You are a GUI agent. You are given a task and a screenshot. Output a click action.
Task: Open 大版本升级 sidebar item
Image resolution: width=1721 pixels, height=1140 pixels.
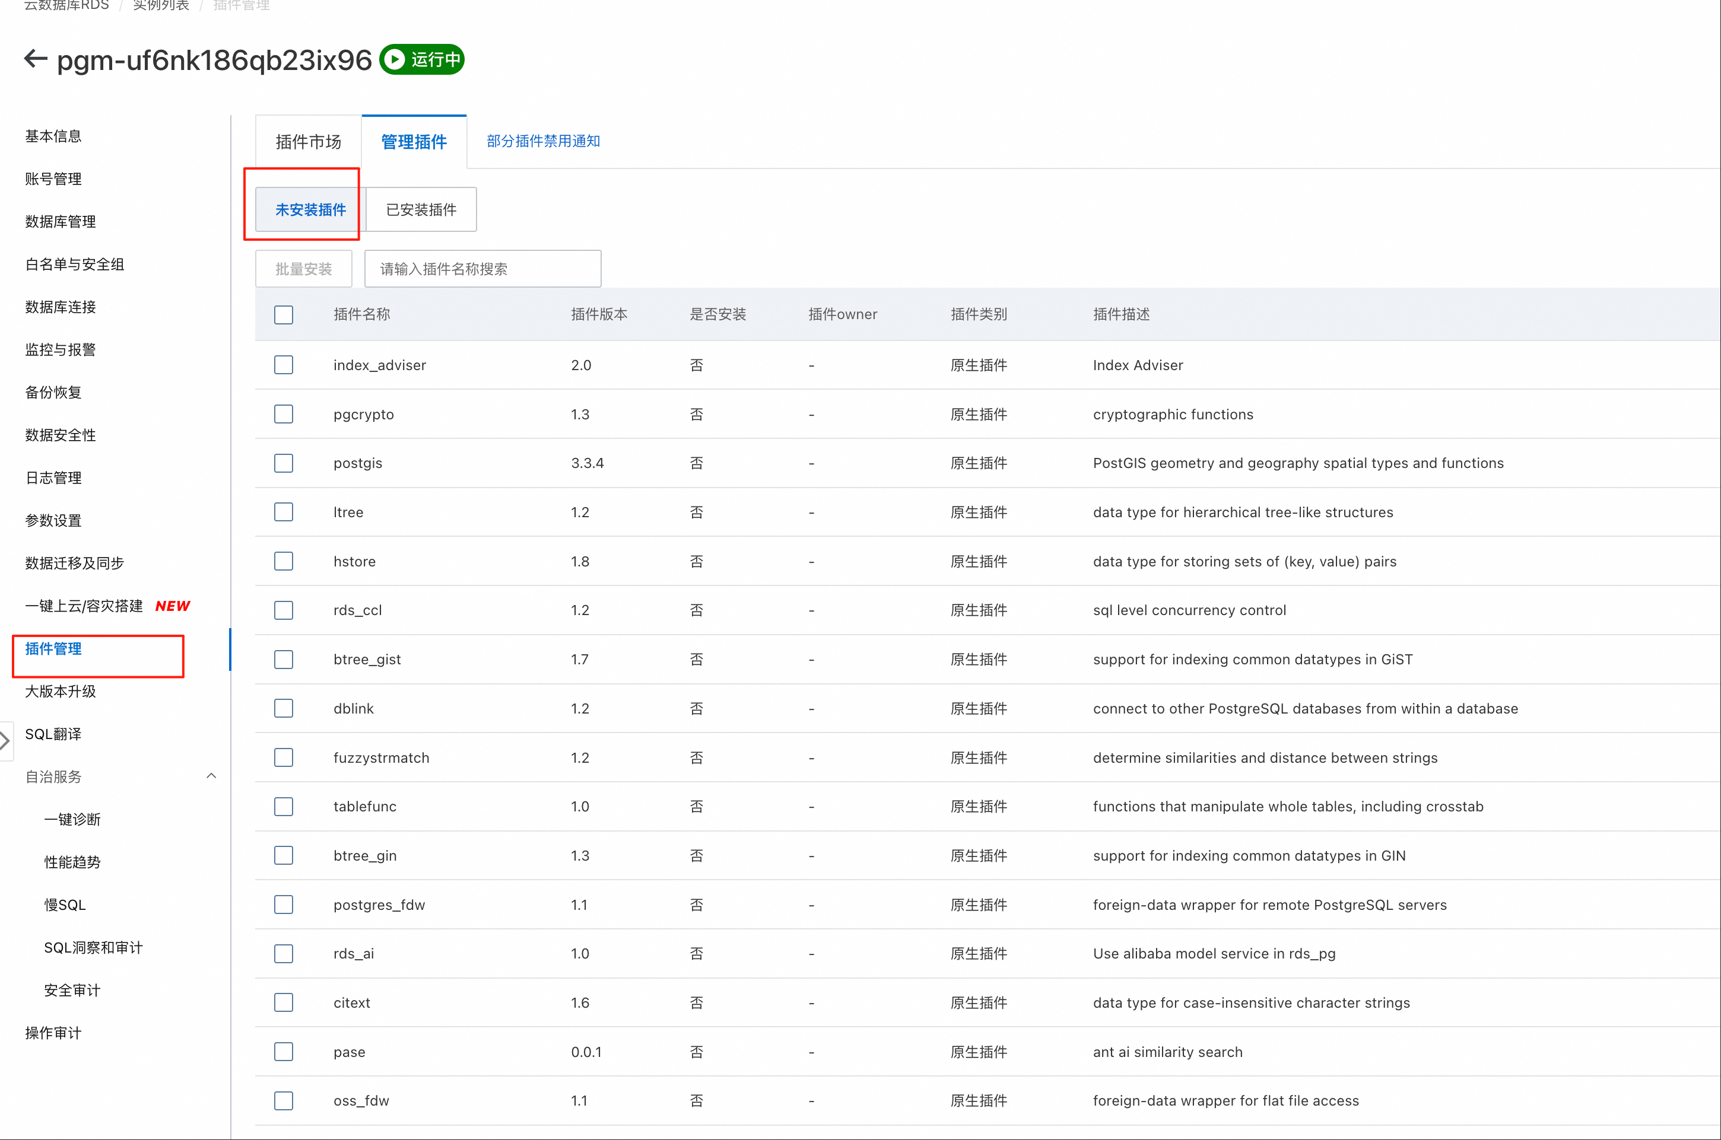61,692
